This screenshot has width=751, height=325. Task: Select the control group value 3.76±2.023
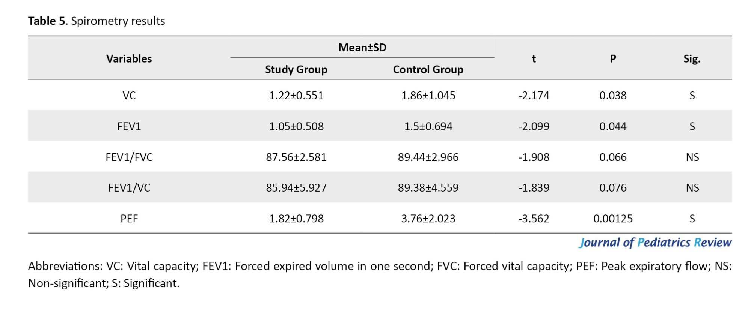point(428,219)
